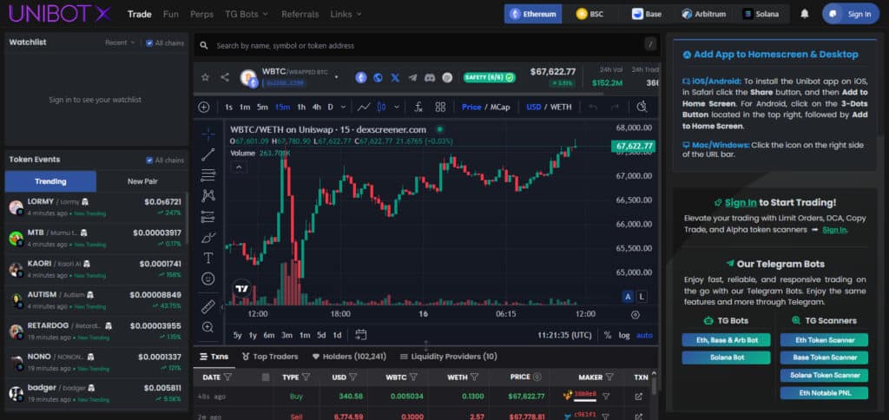Toggle All chains checkbox in Watchlist

tap(149, 43)
